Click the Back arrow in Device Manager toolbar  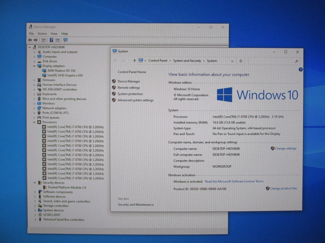click(x=30, y=40)
